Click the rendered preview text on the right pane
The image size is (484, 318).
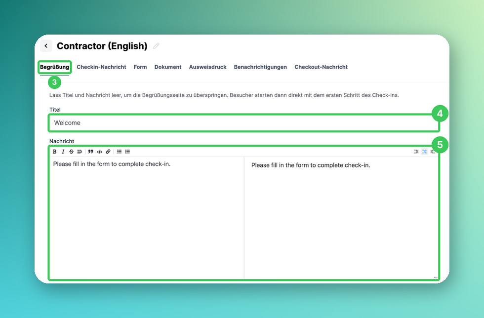[311, 165]
